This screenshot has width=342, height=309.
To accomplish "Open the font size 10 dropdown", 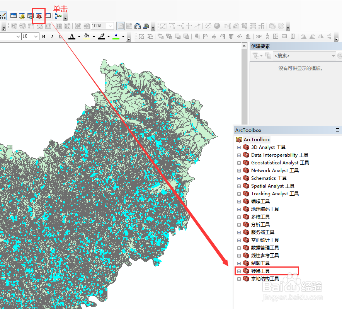I will point(36,36).
